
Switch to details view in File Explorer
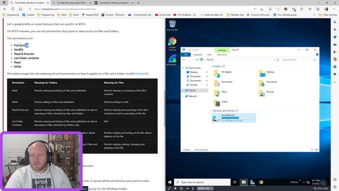[312, 150]
